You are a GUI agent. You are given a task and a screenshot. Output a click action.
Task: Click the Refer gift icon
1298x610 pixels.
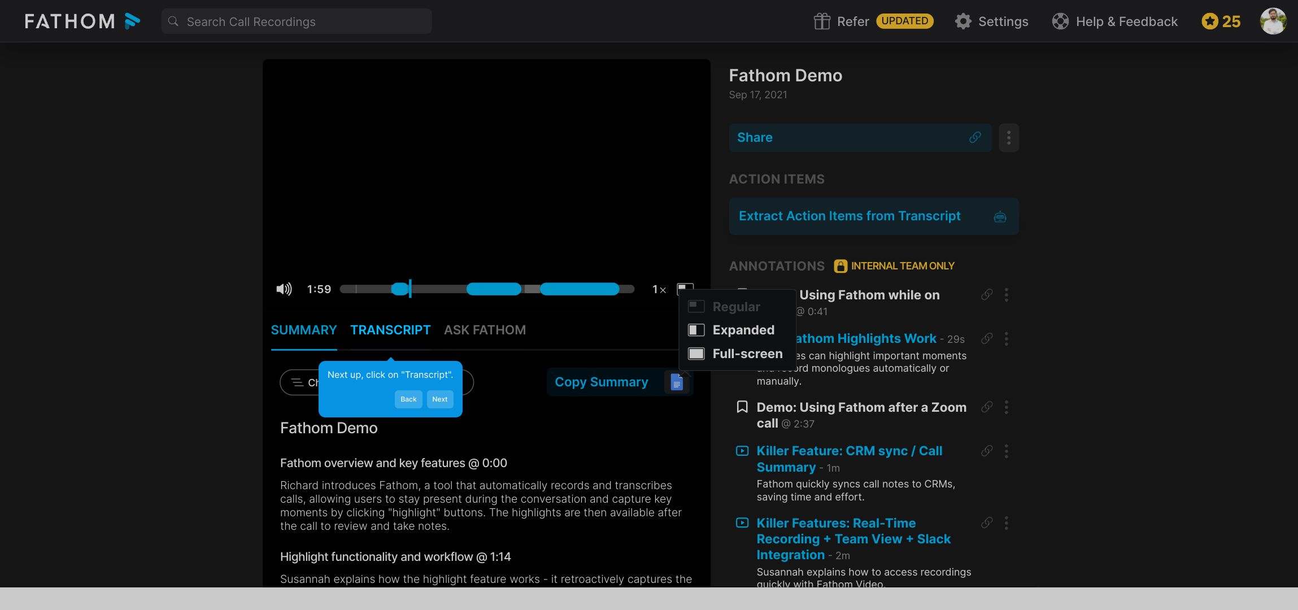[x=822, y=21]
